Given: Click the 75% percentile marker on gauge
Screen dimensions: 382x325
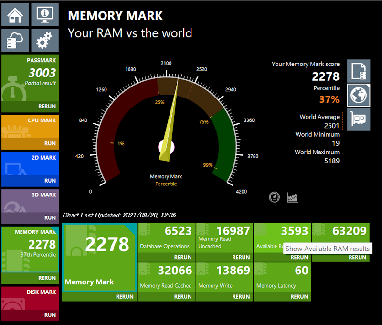Looking at the screenshot, I should tap(204, 122).
